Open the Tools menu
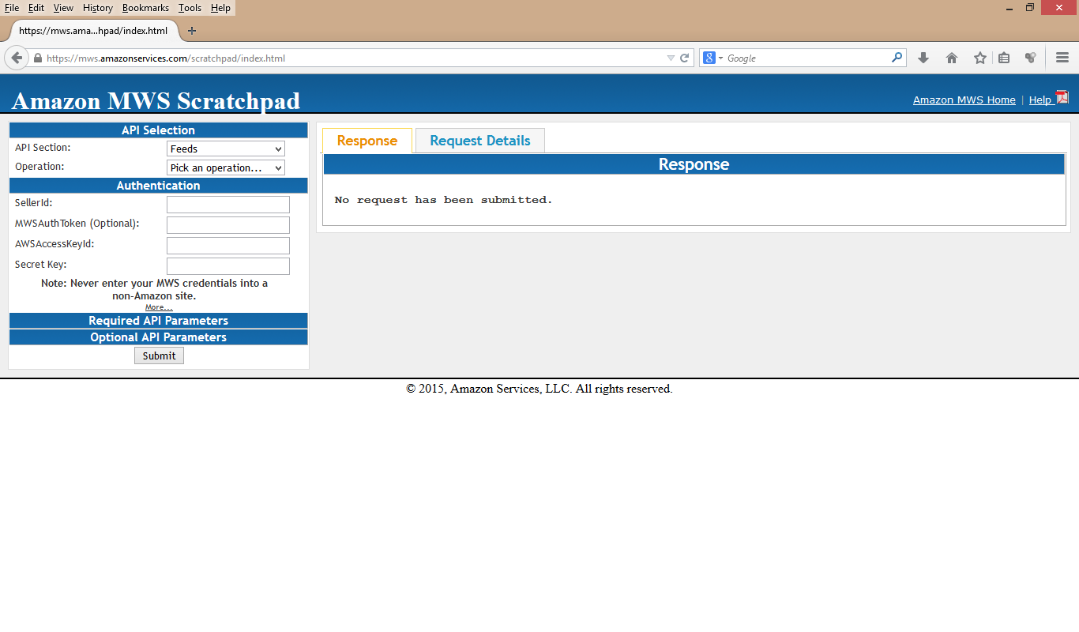Viewport: 1079px width, 632px height. point(190,8)
